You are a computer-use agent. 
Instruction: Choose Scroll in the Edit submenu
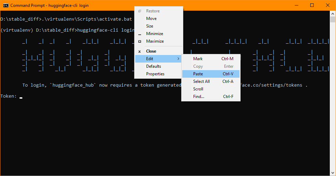click(211, 89)
